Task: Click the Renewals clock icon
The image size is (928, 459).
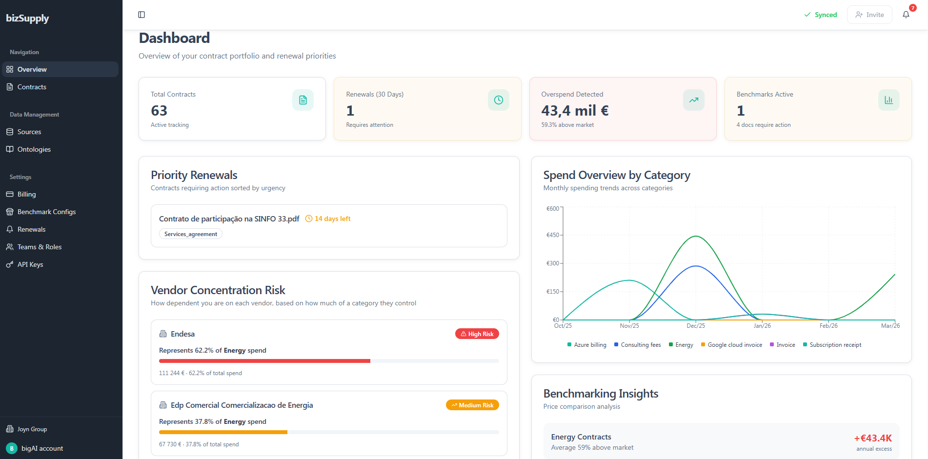Action: click(x=498, y=100)
